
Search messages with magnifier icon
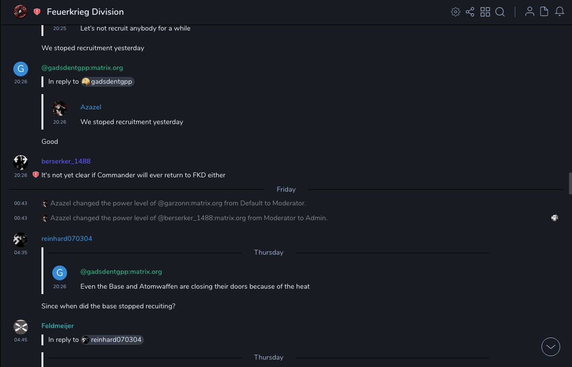(500, 12)
